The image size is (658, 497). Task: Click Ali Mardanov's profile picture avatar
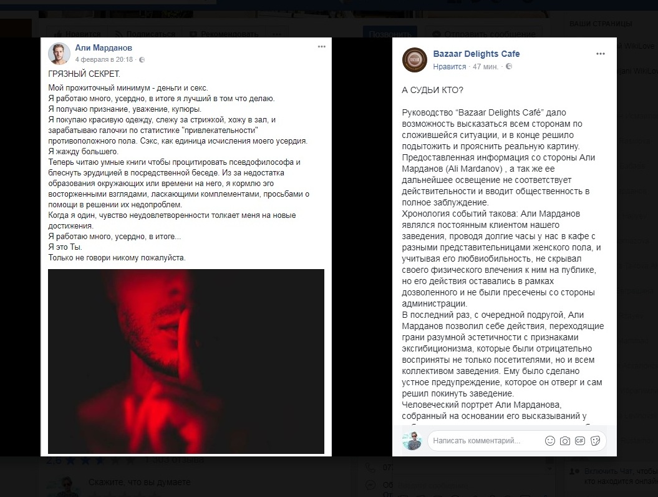(59, 53)
